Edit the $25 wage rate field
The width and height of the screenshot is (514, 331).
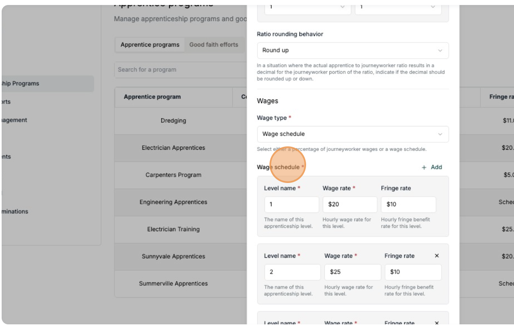(353, 272)
